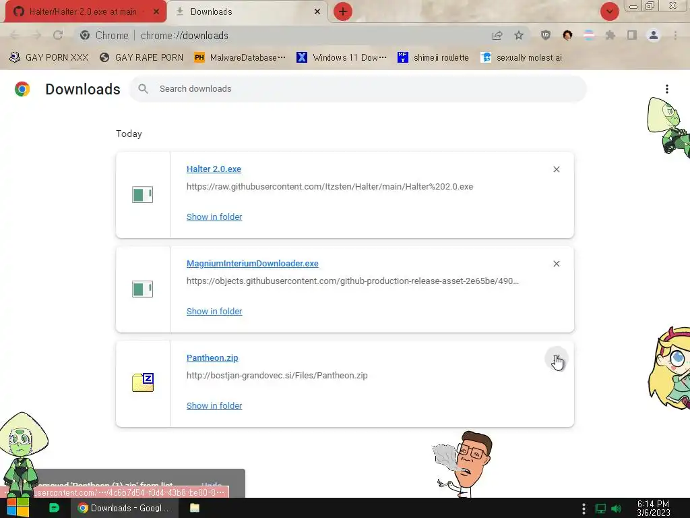Open the MagniumInteriumDownloader.exe file link
690x518 pixels.
253,264
